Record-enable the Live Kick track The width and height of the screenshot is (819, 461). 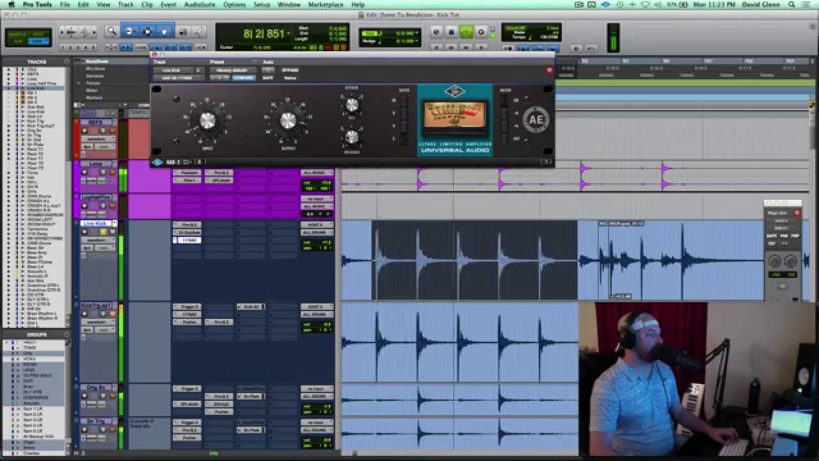coord(84,232)
